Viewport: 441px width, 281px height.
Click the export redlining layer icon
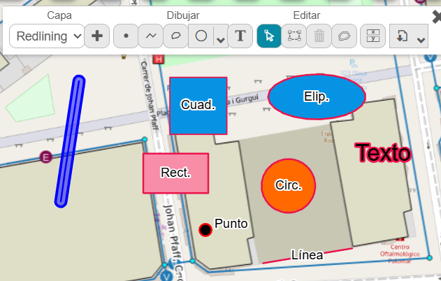point(402,36)
